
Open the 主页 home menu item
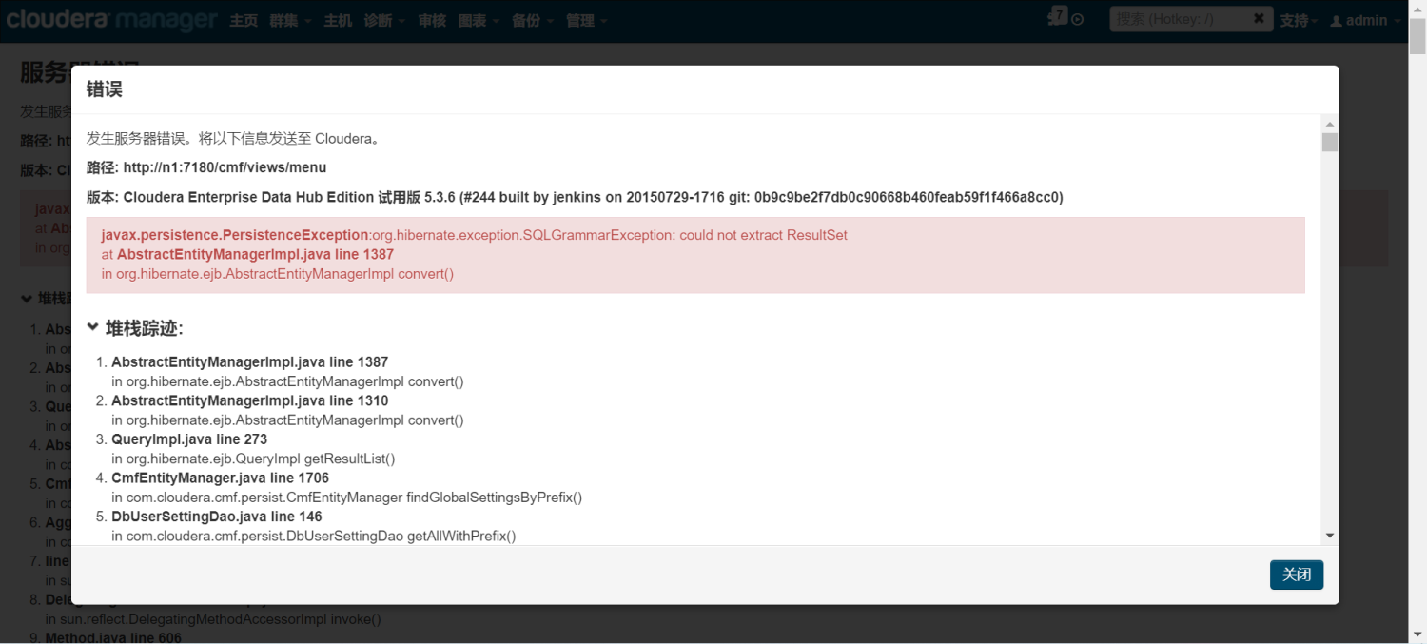[x=244, y=20]
